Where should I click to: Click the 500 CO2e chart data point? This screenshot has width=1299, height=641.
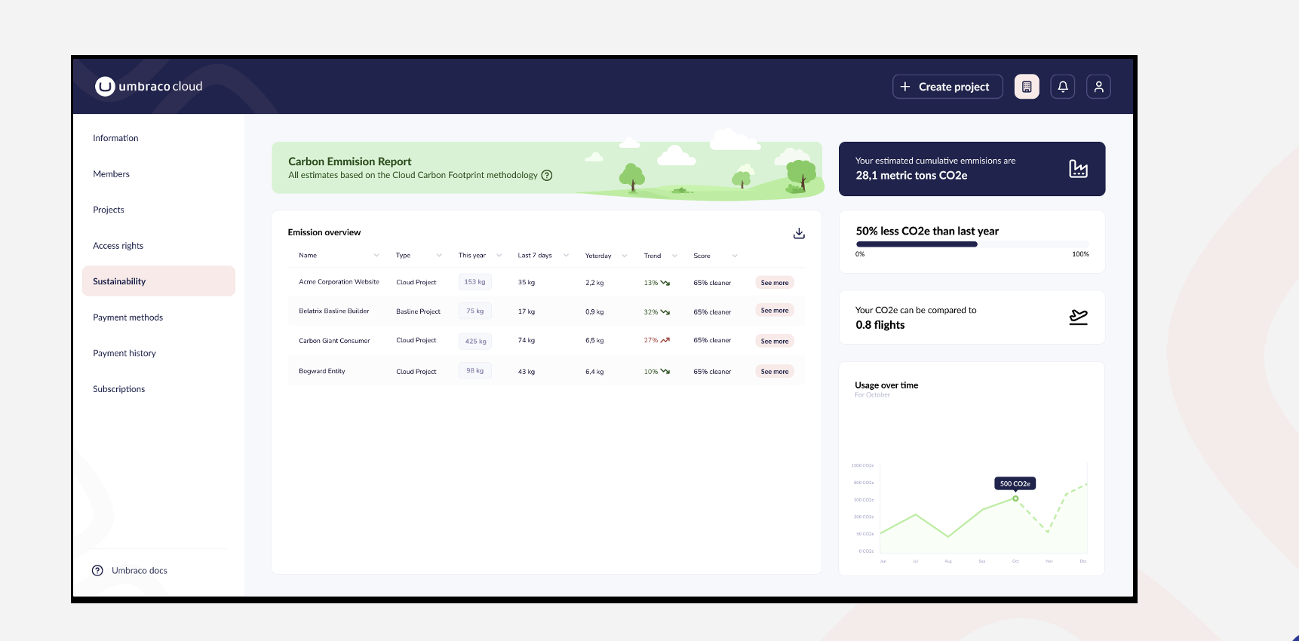click(x=1015, y=498)
